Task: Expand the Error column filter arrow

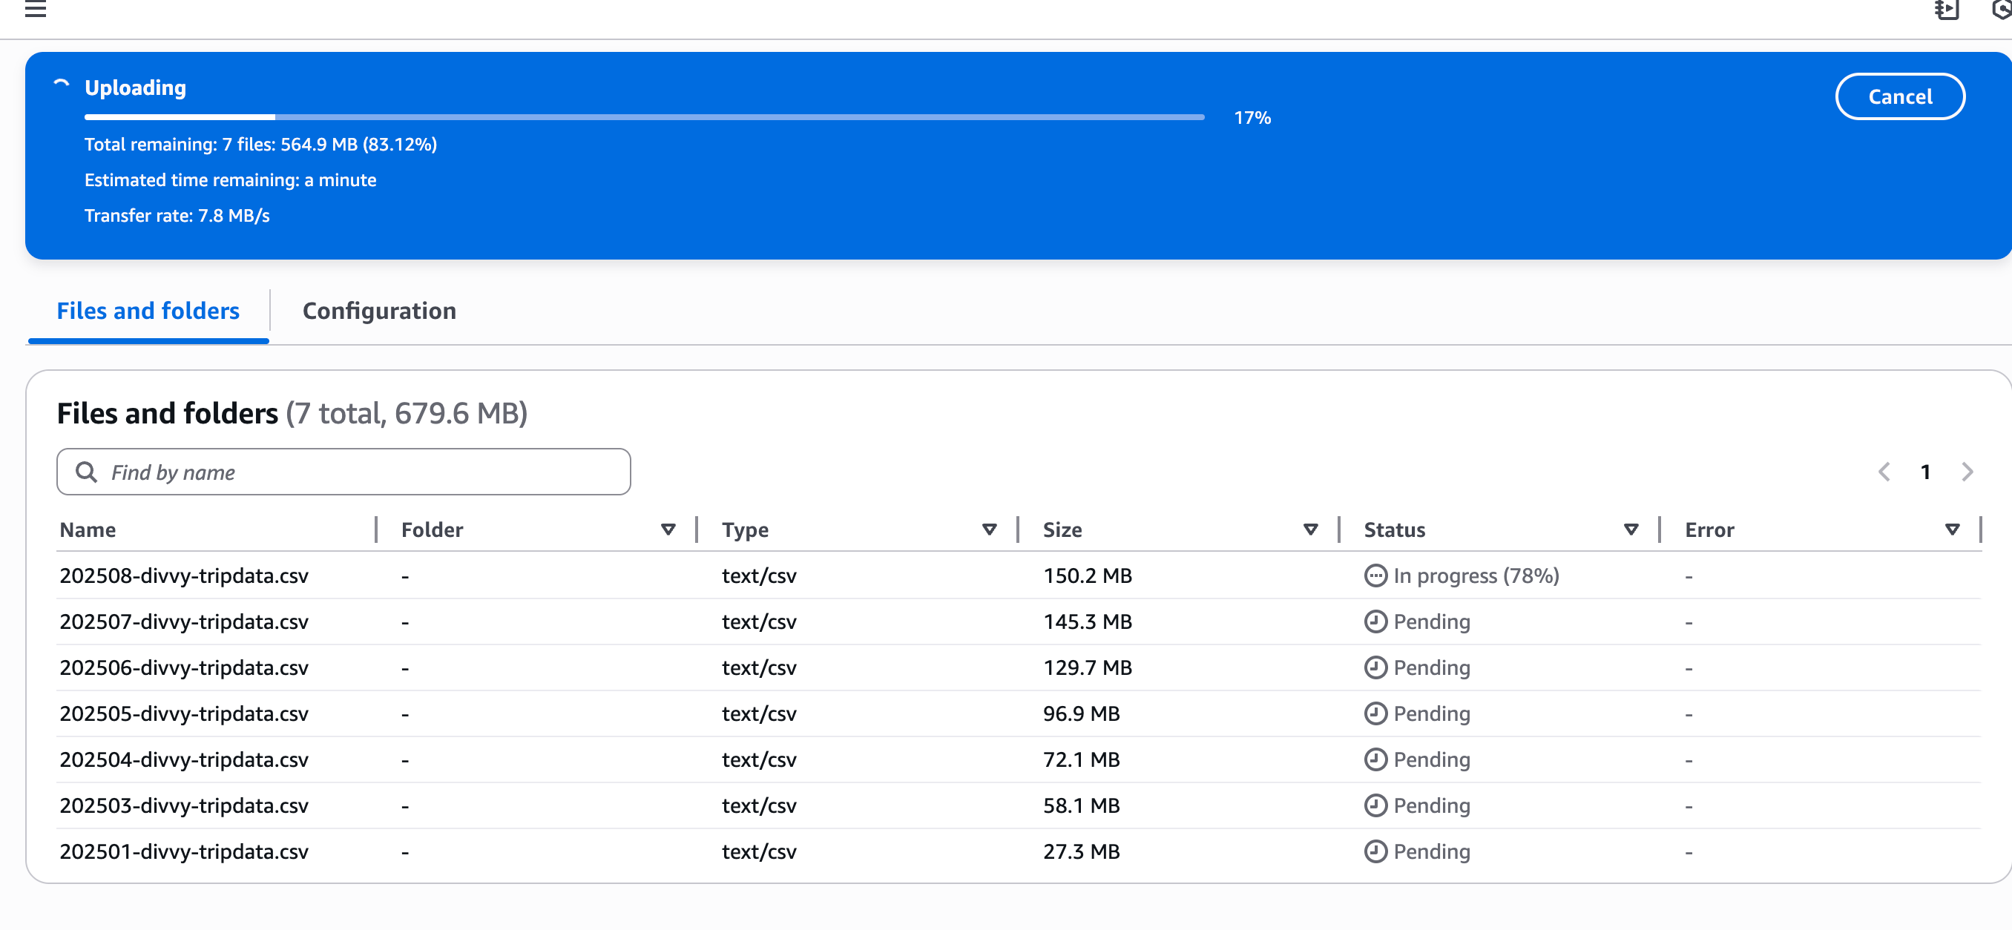Action: point(1952,530)
